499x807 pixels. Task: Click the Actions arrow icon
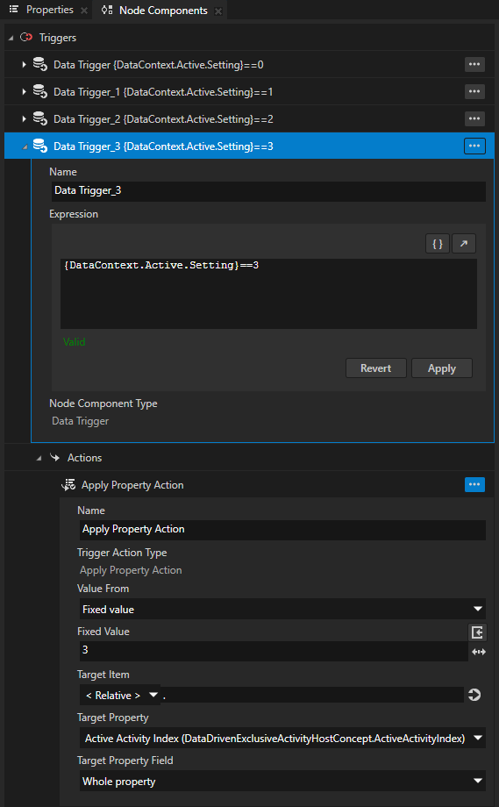(54, 457)
